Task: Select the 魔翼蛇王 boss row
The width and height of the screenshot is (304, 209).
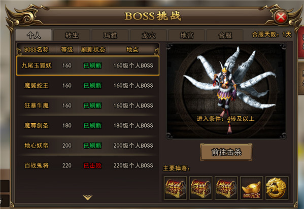Action: 88,86
